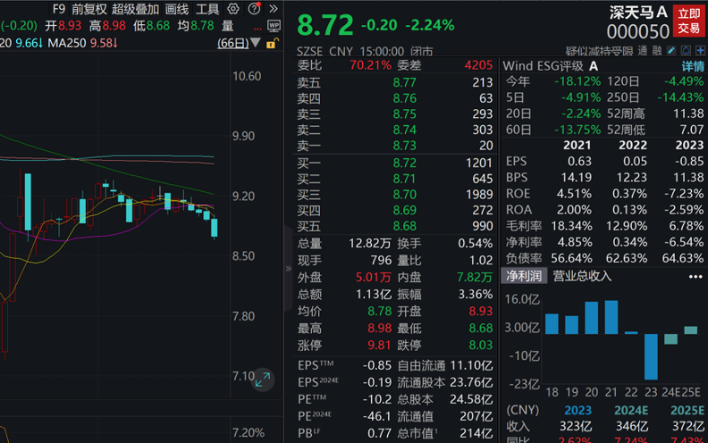Click 今年 return -18.12%
The height and width of the screenshot is (443, 708).
(577, 81)
